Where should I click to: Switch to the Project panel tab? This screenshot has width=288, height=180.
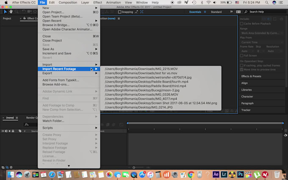[x=7, y=18]
